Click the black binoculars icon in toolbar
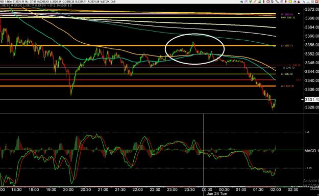The width and height of the screenshot is (319, 196). click(295, 2)
